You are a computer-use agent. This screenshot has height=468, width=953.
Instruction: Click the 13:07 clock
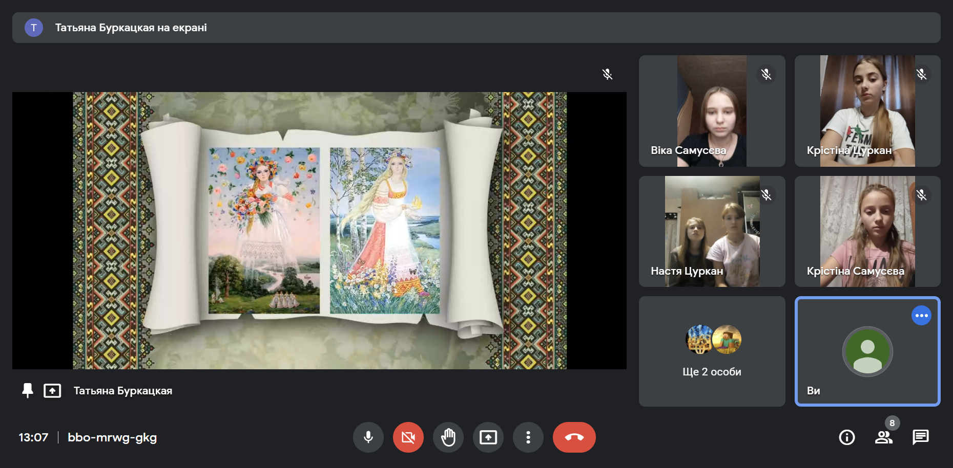[x=33, y=437]
